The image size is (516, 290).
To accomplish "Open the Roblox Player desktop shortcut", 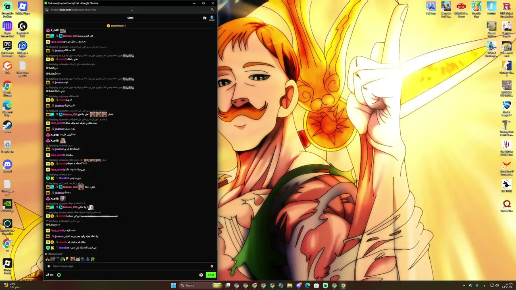I will point(22,9).
